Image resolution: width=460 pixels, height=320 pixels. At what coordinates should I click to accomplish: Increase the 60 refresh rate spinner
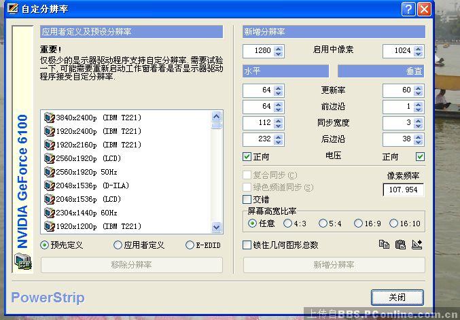click(419, 88)
